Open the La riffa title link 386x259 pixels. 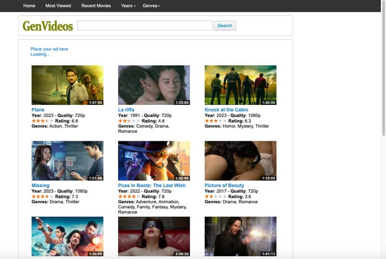tap(126, 110)
